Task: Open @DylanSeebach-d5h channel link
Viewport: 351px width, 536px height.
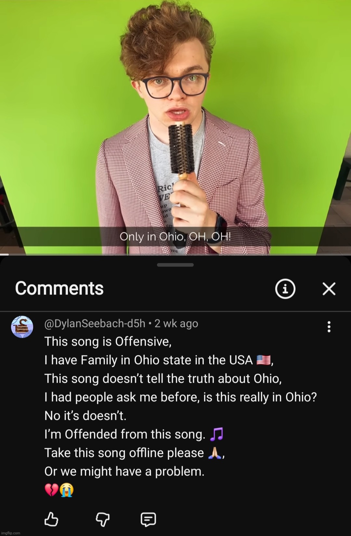Action: [x=95, y=323]
